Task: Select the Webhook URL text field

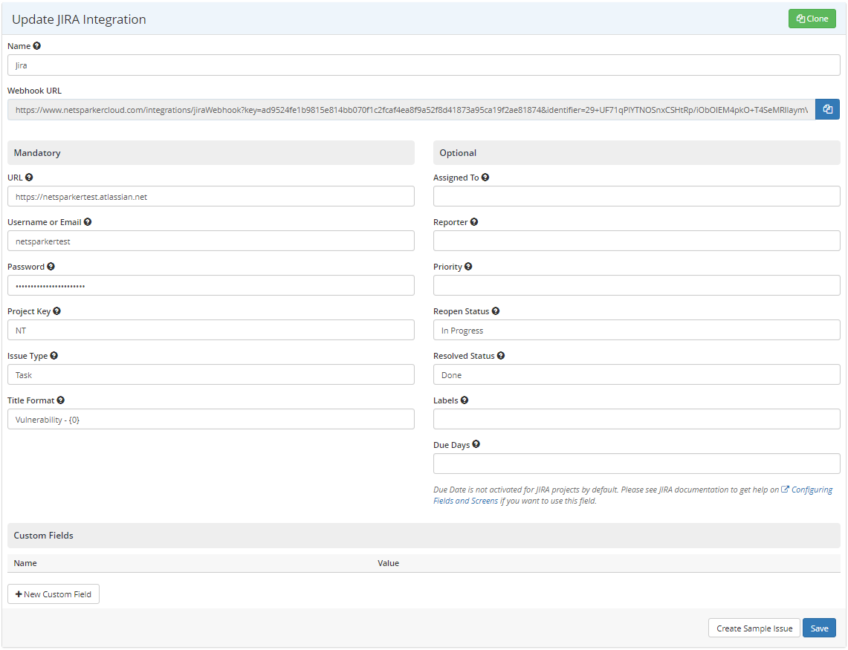Action: (412, 109)
